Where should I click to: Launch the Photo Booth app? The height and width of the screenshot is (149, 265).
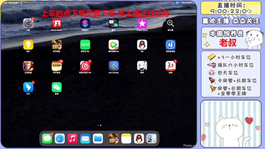57,24
